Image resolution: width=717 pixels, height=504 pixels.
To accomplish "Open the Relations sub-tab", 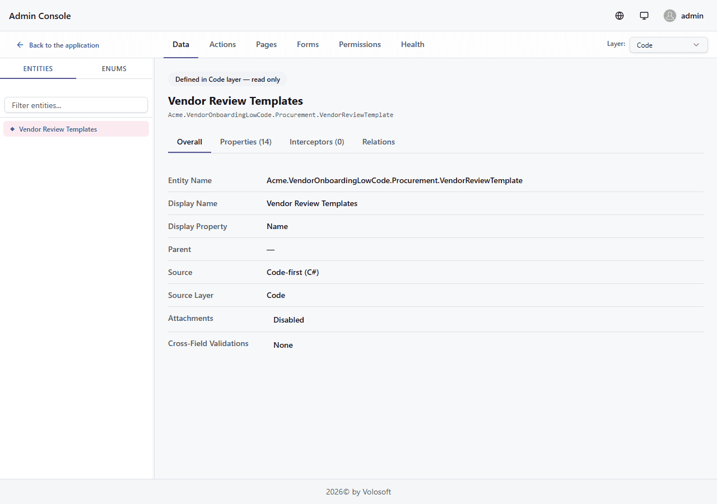I will coord(379,142).
